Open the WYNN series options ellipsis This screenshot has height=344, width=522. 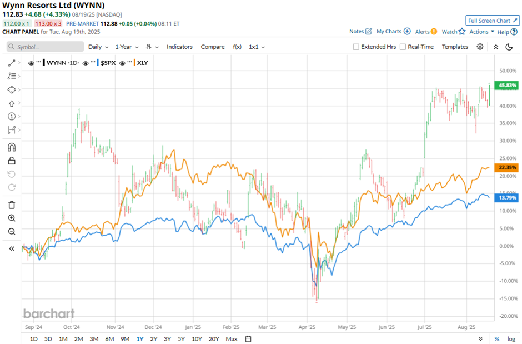click(x=39, y=62)
